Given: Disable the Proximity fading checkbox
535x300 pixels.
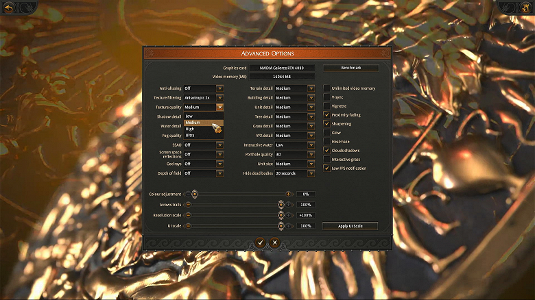Looking at the screenshot, I should point(326,115).
